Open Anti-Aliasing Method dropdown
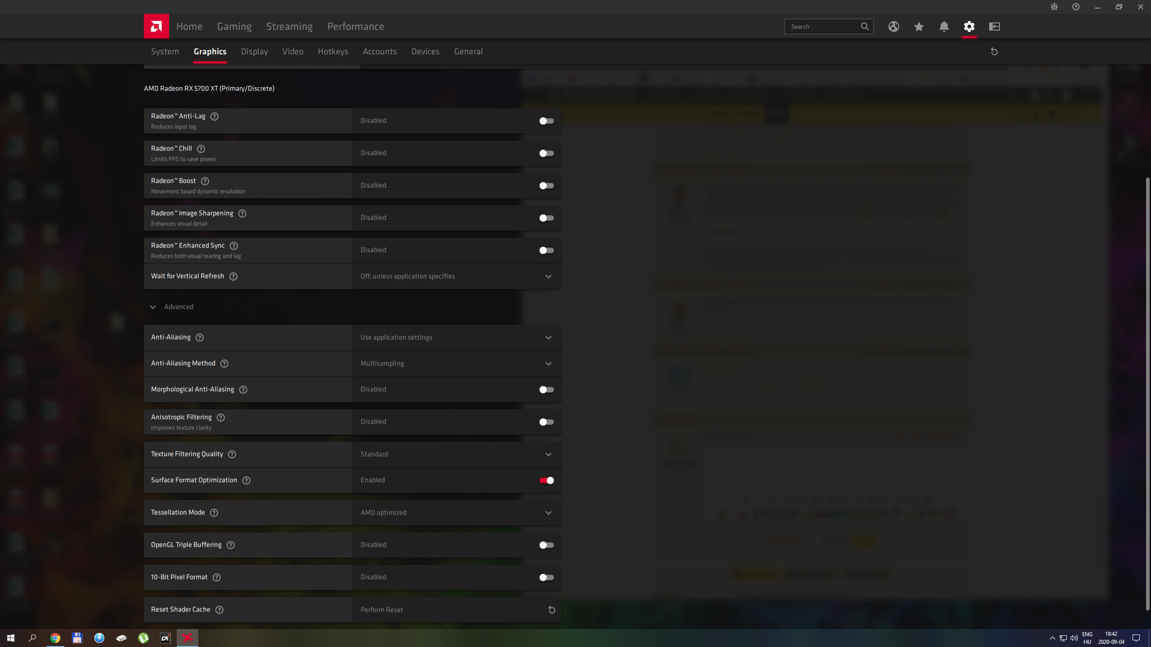The width and height of the screenshot is (1151, 647). coord(457,364)
